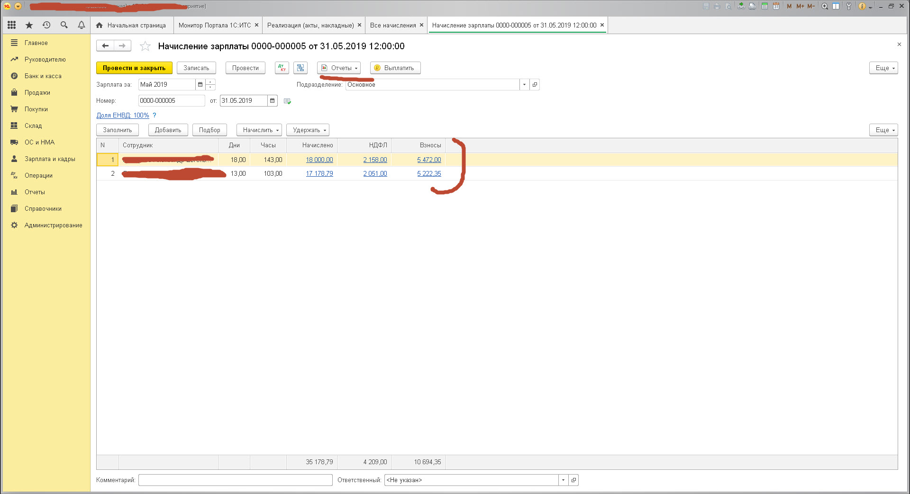Click the Комментарий input field
910x494 pixels.
point(235,480)
